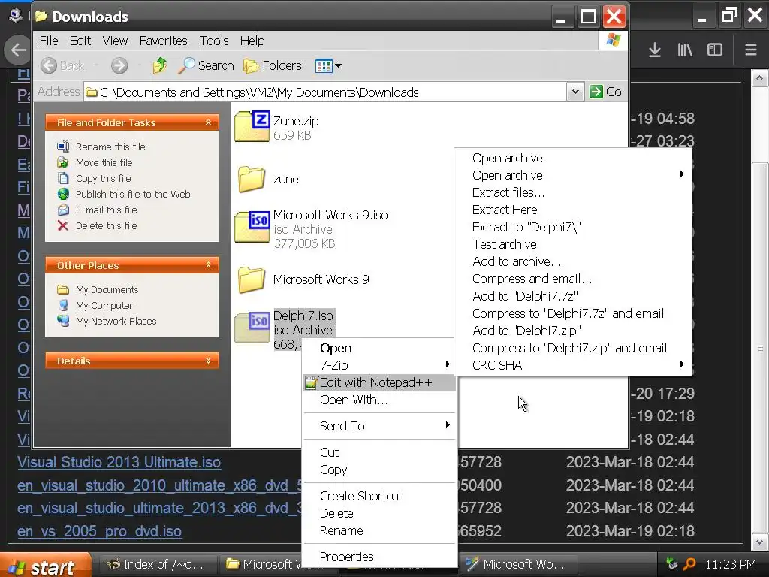This screenshot has height=577, width=769.
Task: Switch to Microsoft Wo... taskbar button
Action: [x=517, y=565]
